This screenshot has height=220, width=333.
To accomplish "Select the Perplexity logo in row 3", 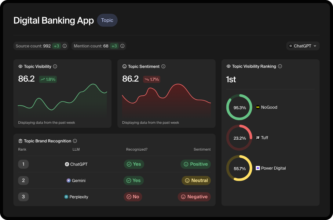I will 67,197.
